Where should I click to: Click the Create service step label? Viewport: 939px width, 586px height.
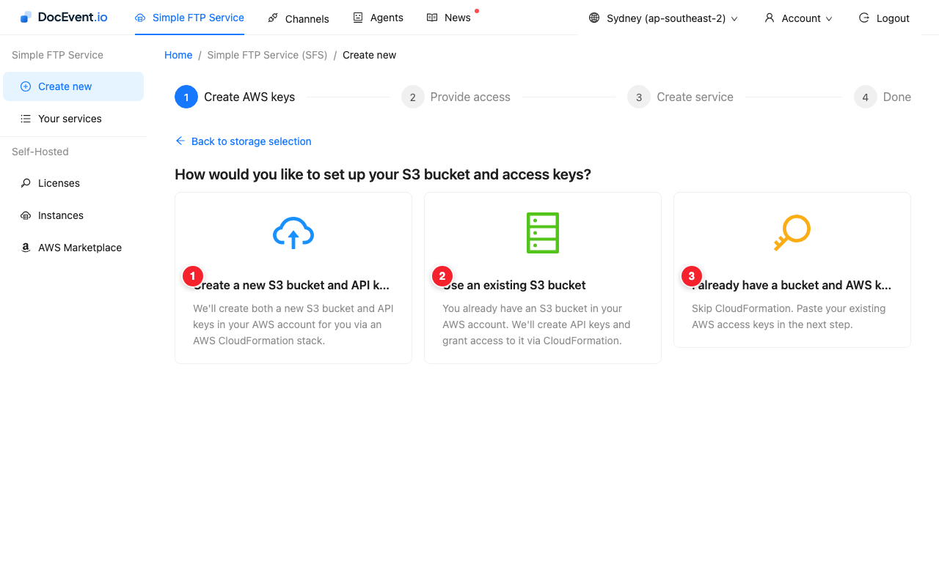695,97
